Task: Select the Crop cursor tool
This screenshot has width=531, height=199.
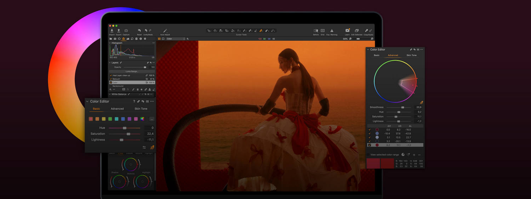Action: coord(227,31)
